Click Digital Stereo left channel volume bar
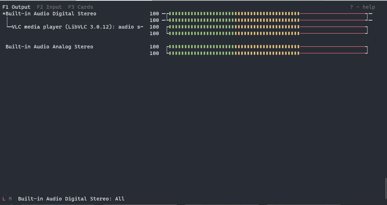Image resolution: width=387 pixels, height=205 pixels. click(x=267, y=14)
